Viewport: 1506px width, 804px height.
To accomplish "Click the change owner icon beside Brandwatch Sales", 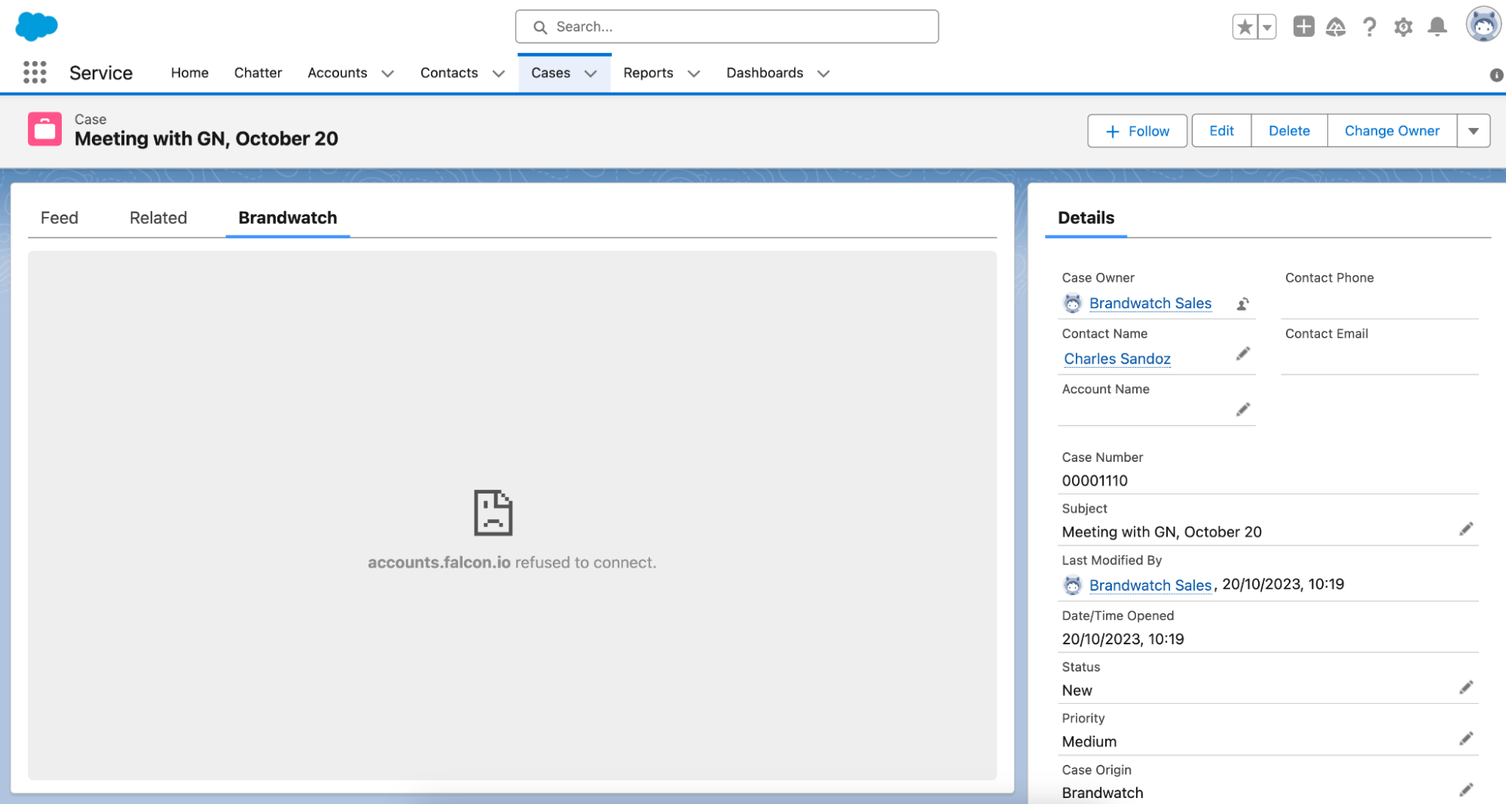I will [x=1243, y=304].
